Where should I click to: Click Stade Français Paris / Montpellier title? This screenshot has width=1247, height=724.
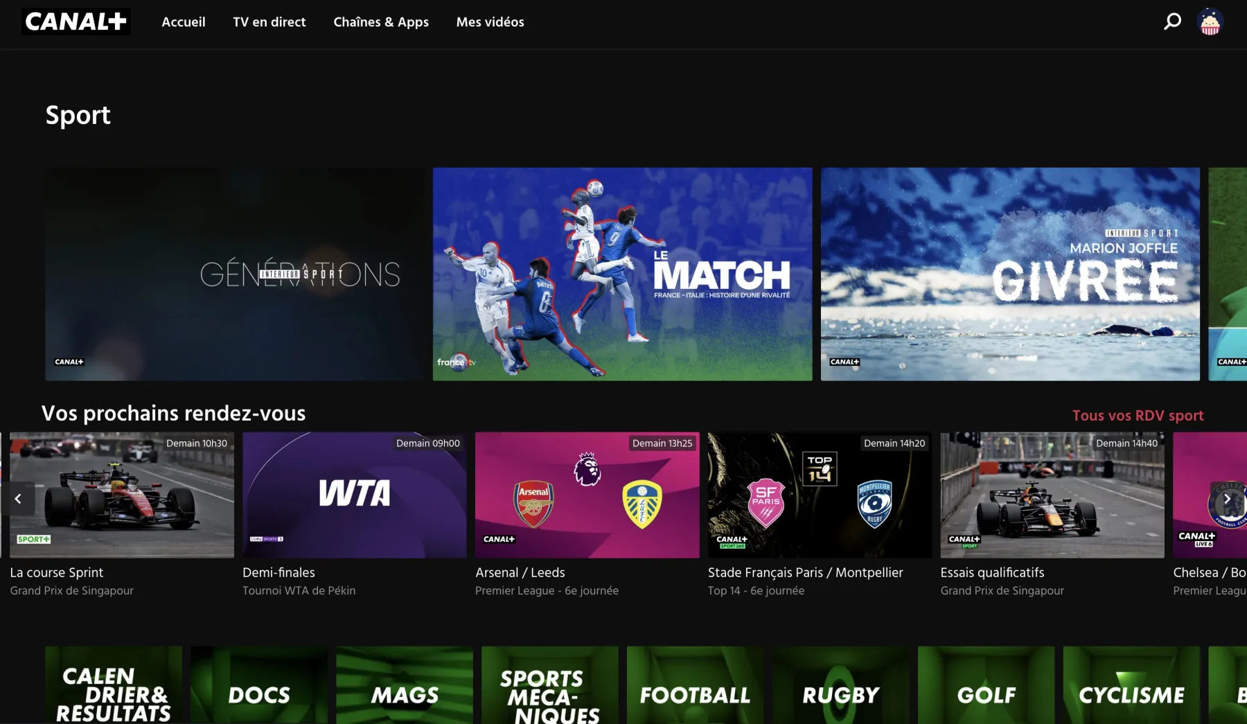tap(806, 573)
